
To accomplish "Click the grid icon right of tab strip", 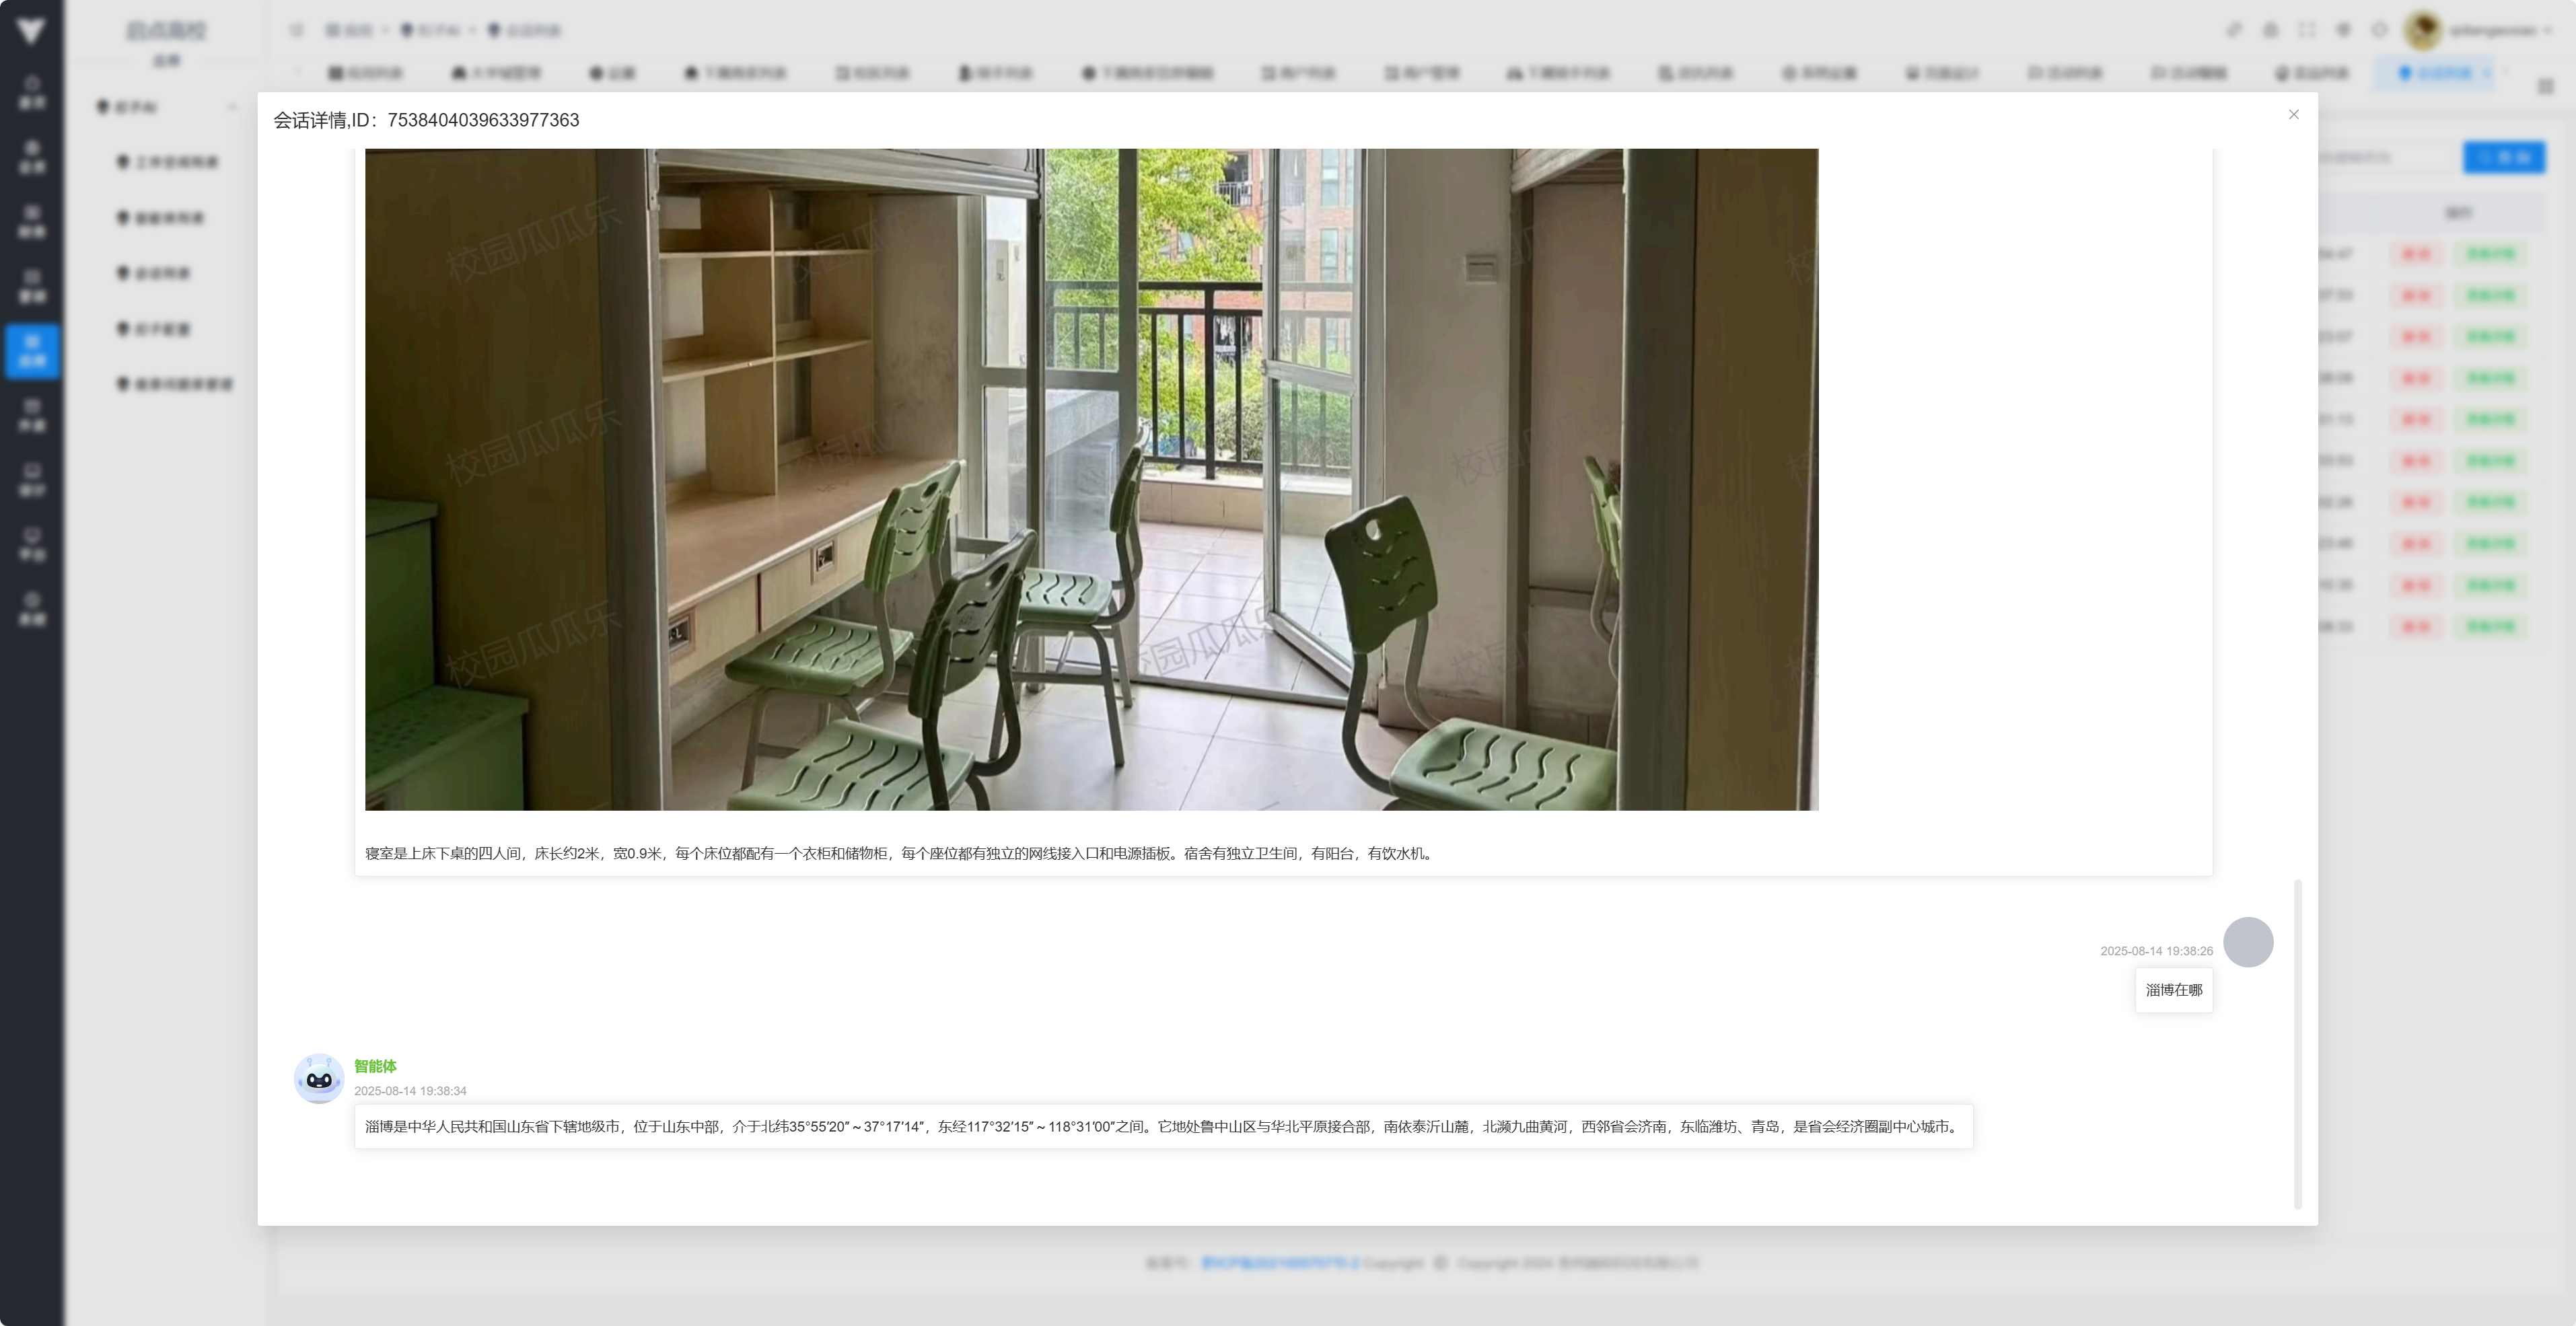I will click(x=2545, y=87).
